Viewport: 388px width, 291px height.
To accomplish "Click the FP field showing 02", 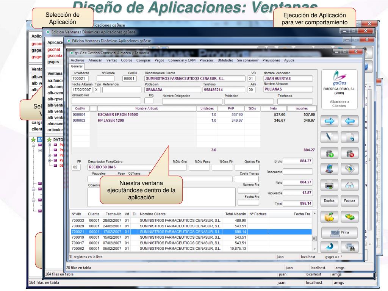I will (76, 167).
